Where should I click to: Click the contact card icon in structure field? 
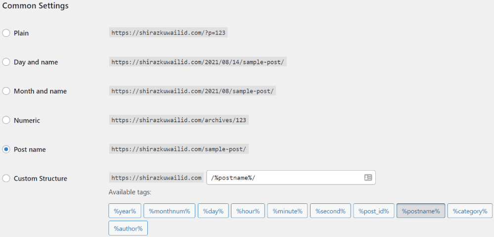(368, 178)
